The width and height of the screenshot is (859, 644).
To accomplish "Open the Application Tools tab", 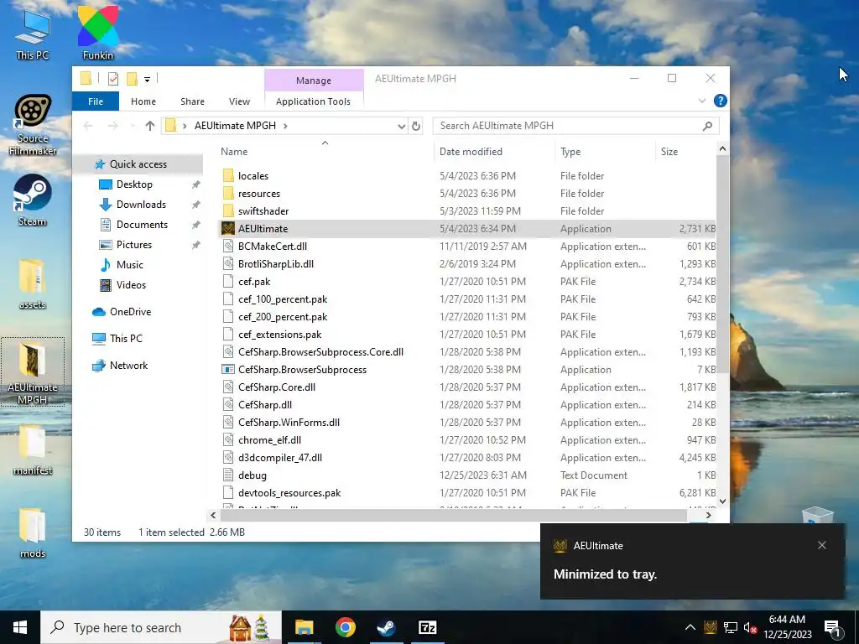I will (314, 101).
